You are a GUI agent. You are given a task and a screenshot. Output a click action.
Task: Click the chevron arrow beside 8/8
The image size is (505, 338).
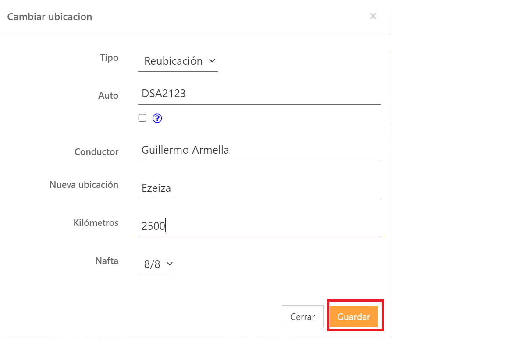[x=170, y=264]
